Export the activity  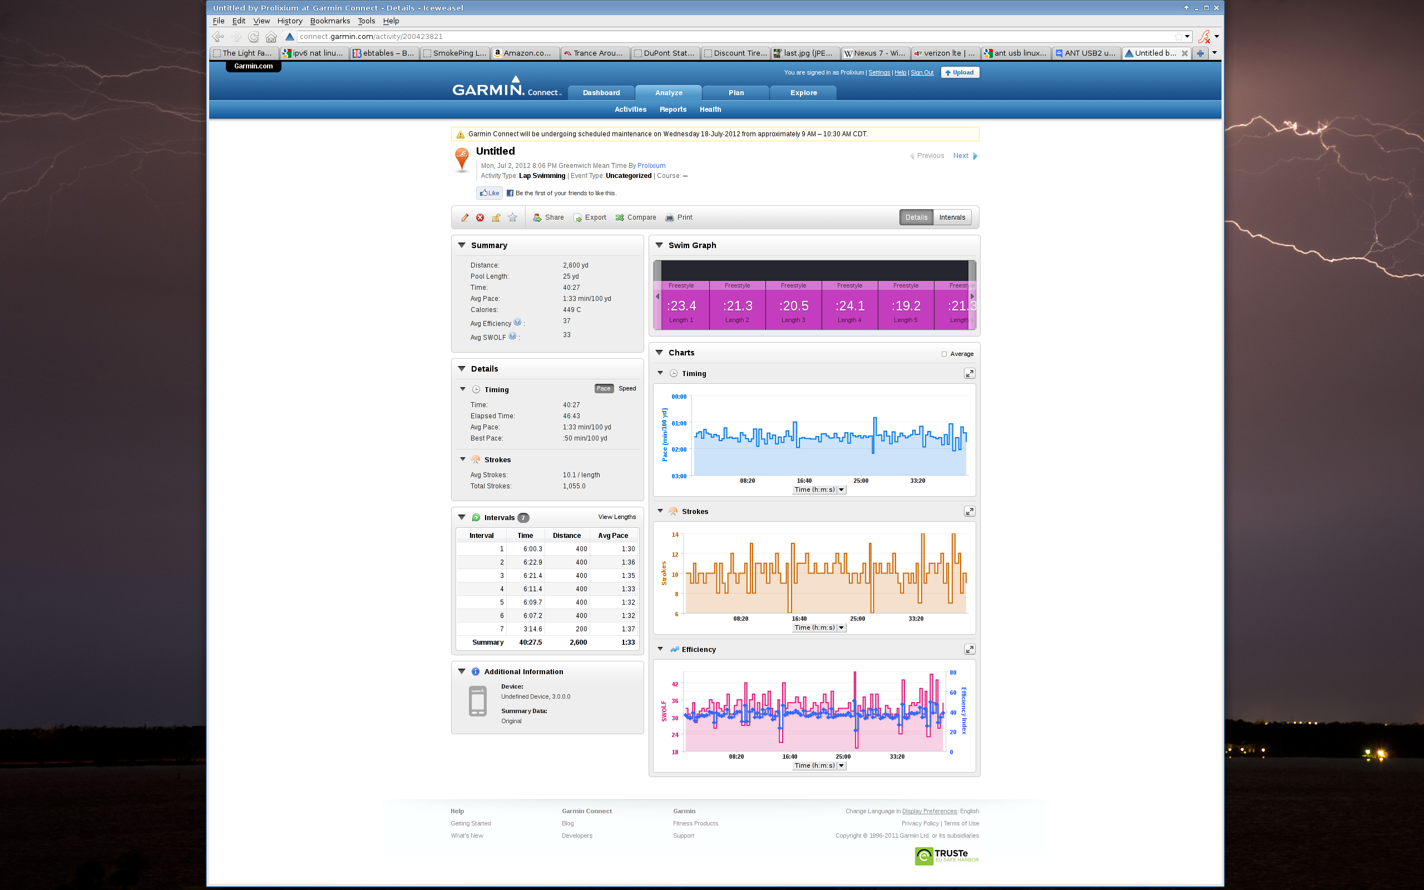[x=590, y=217]
